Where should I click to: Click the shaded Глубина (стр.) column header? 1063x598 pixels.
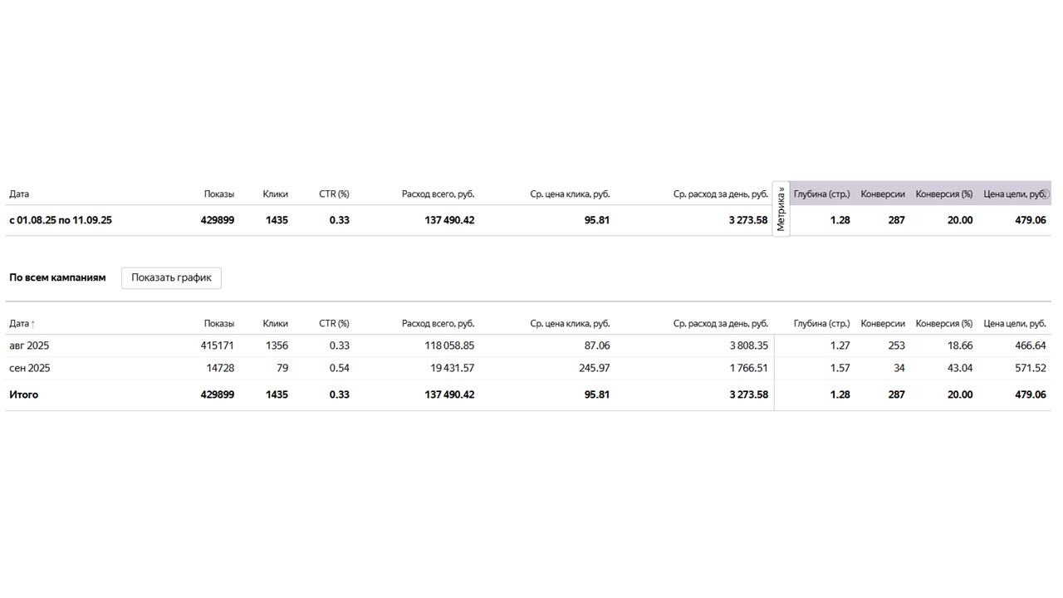click(821, 194)
